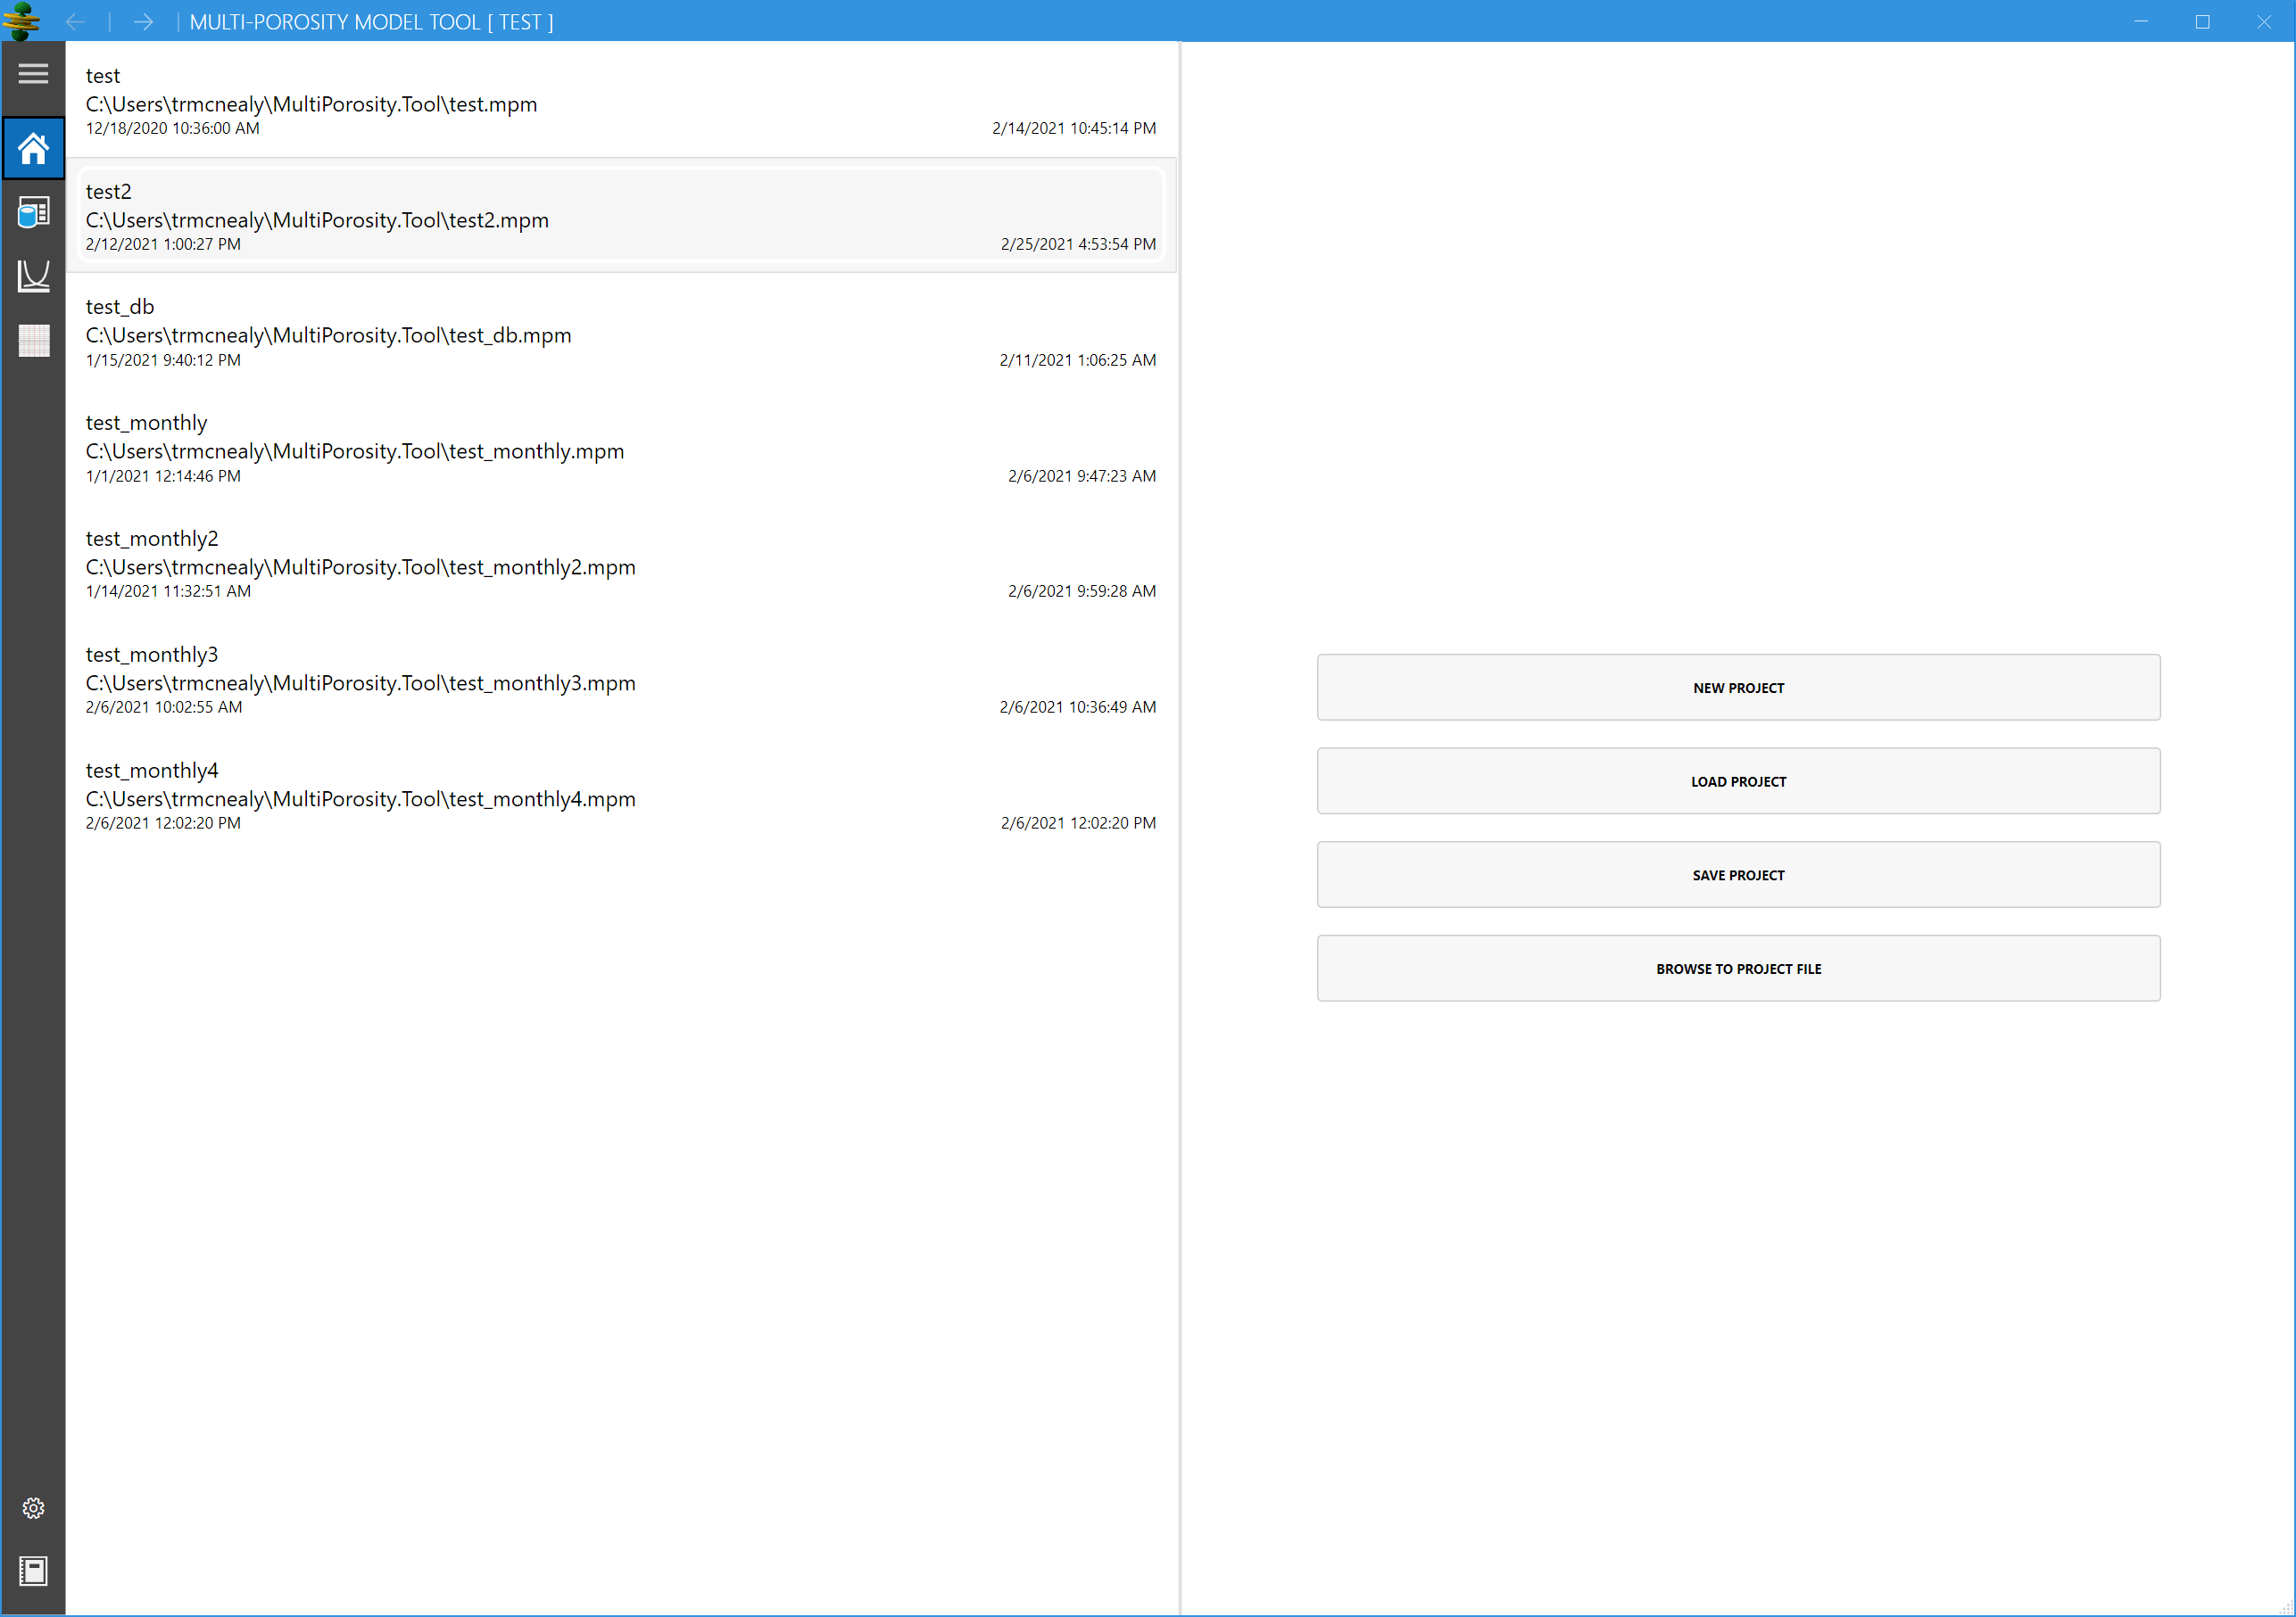This screenshot has width=2296, height=1617.
Task: Open the Home page in sidebar
Action: [33, 149]
